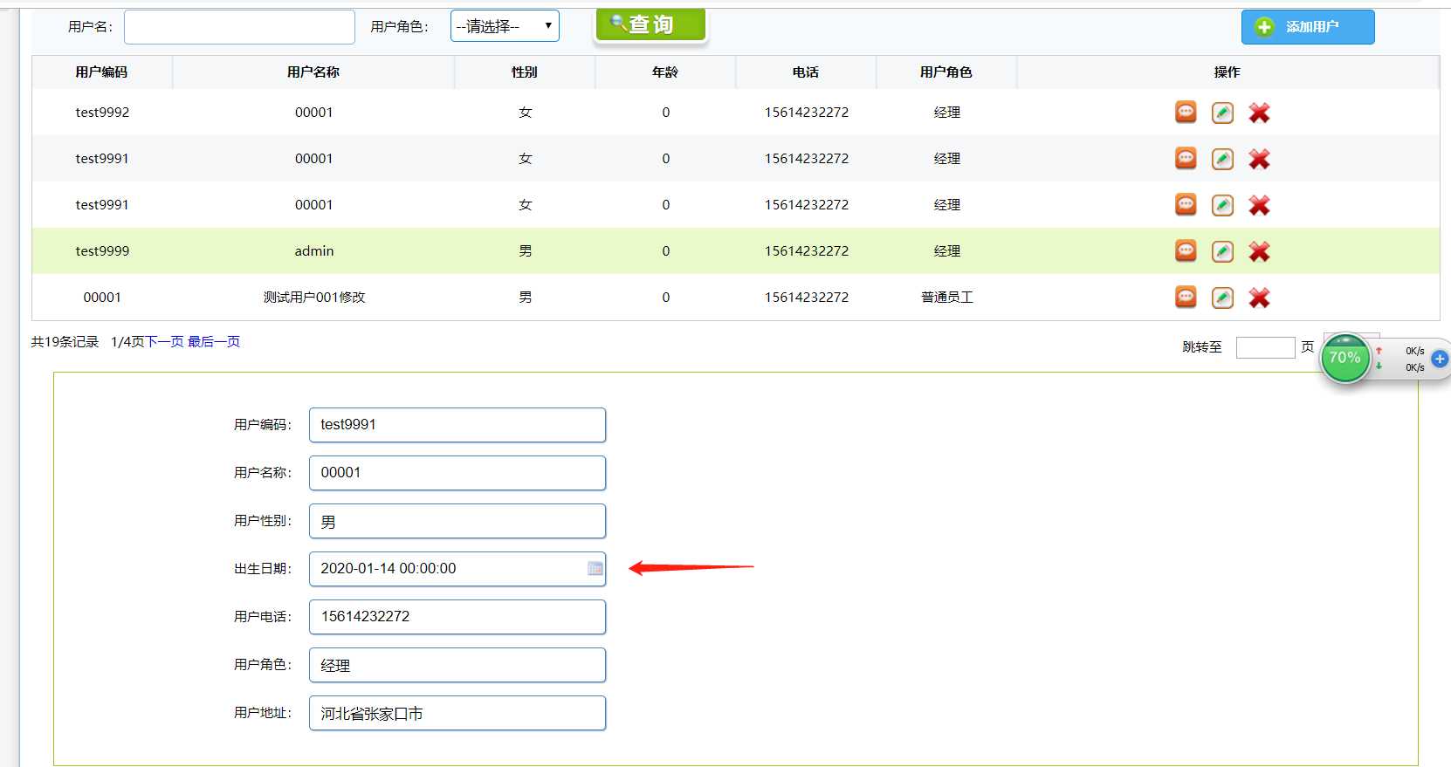Delete the admin user test9999
This screenshot has width=1451, height=767.
pos(1259,251)
